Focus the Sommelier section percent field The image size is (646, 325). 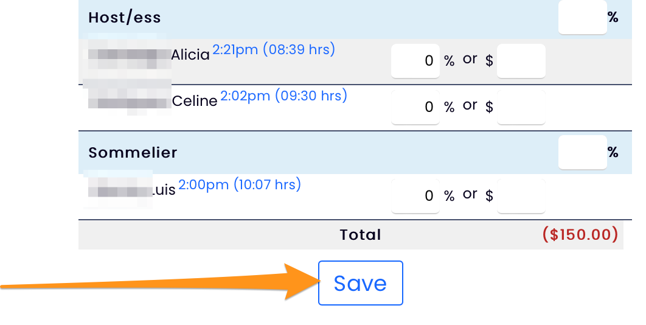(582, 152)
